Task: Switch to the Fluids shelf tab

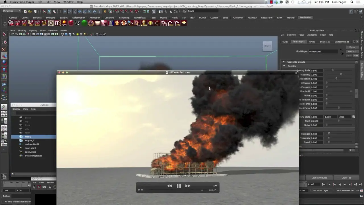Action: (175, 18)
